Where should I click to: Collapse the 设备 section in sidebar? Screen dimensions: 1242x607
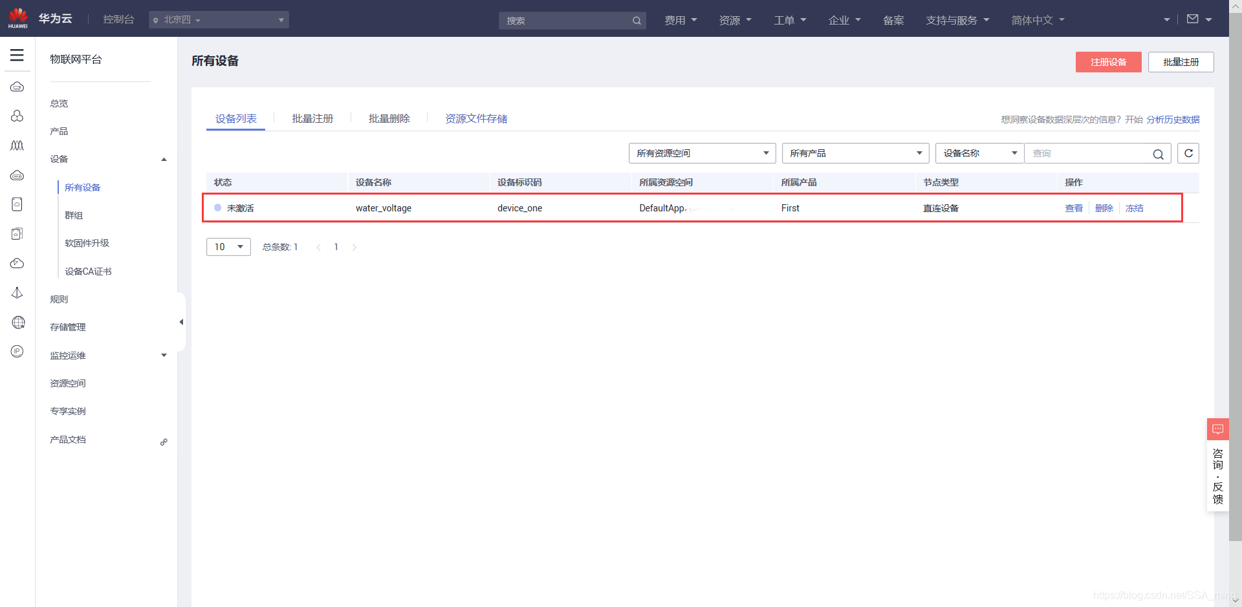pos(164,160)
